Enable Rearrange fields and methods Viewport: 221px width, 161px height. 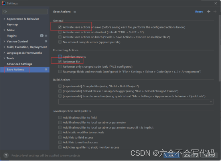pos(60,72)
